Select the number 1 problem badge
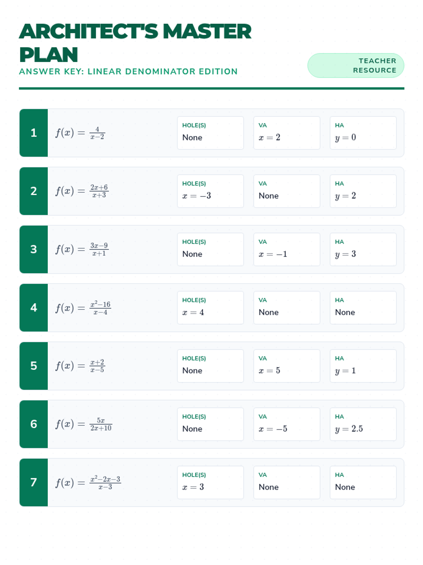The image size is (423, 565). [x=33, y=133]
